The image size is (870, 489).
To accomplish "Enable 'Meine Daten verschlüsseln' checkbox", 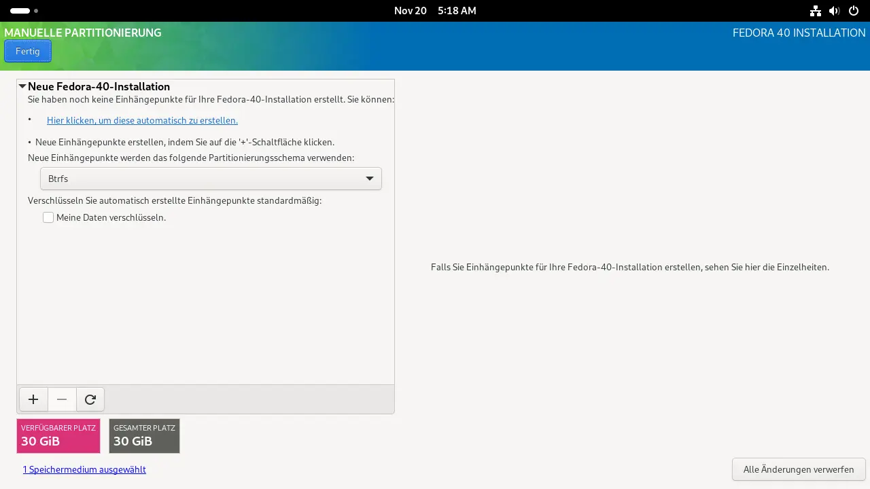I will [48, 217].
